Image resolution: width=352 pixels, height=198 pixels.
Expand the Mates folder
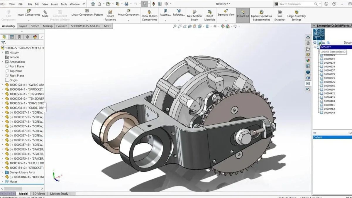[3, 182]
